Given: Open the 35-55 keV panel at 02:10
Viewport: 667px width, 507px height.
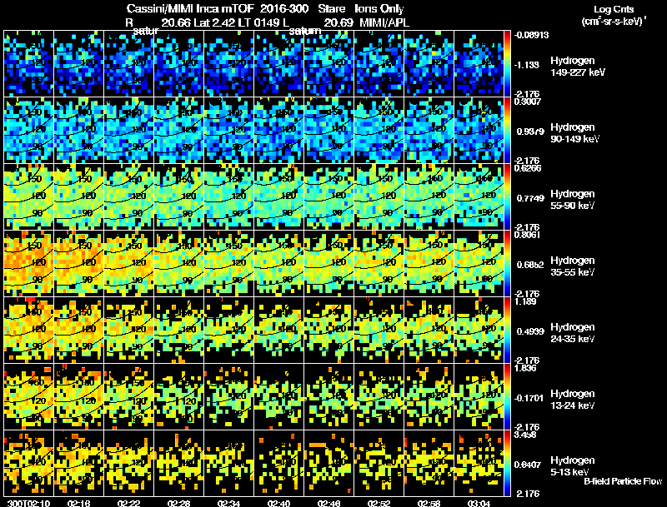Looking at the screenshot, I should 28,263.
